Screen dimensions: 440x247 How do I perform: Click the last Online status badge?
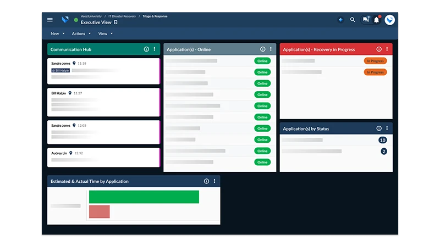262,162
